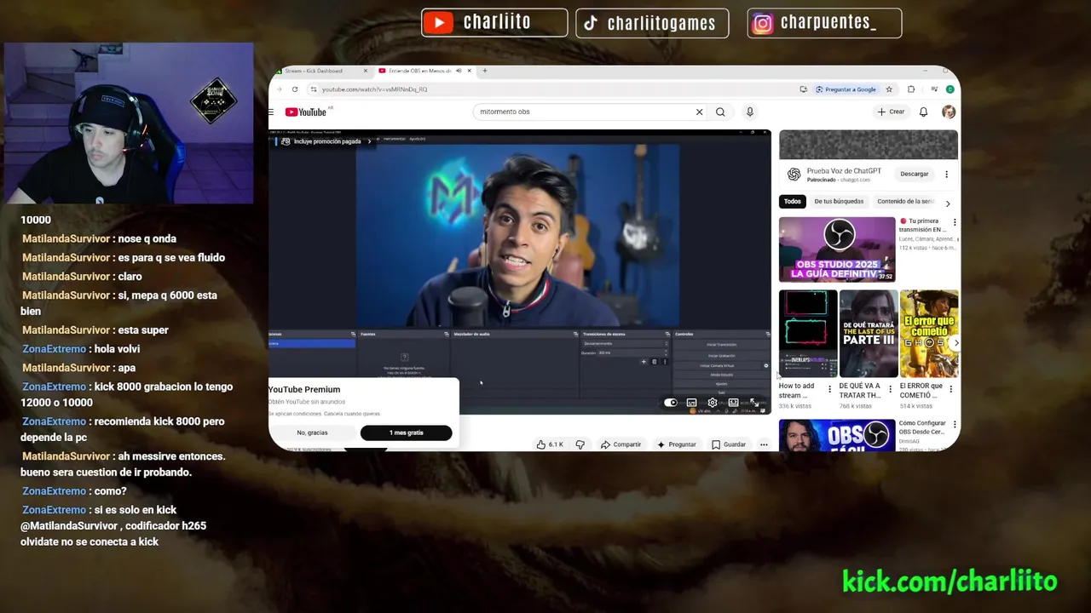1091x613 pixels.
Task: Start voice search with the microphone icon
Action: pyautogui.click(x=750, y=112)
